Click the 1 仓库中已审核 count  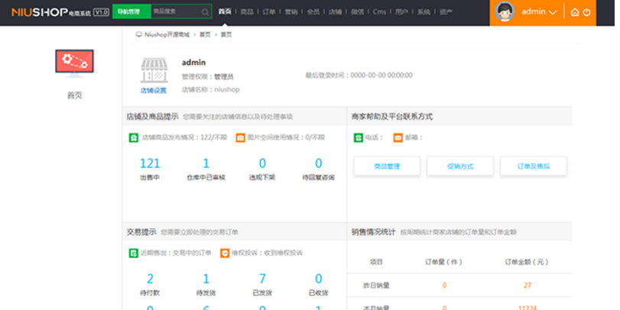[x=206, y=163]
